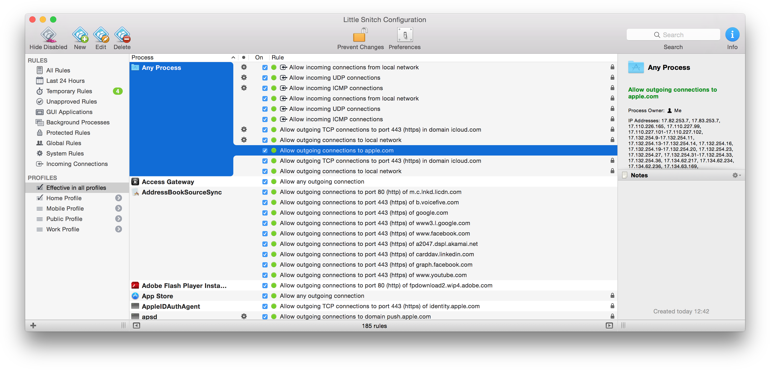Select the AppleIDAuthAgent process row
This screenshot has height=370, width=770.
[171, 306]
